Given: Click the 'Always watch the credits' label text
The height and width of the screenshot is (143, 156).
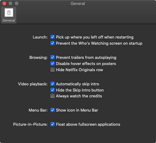Looking at the screenshot, I should click(79, 96).
